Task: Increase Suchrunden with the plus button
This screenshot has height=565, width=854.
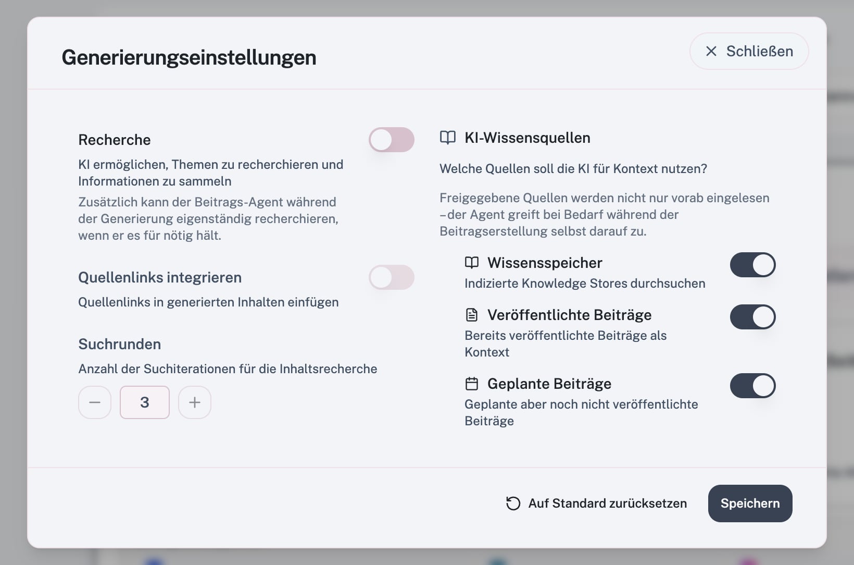Action: click(195, 402)
